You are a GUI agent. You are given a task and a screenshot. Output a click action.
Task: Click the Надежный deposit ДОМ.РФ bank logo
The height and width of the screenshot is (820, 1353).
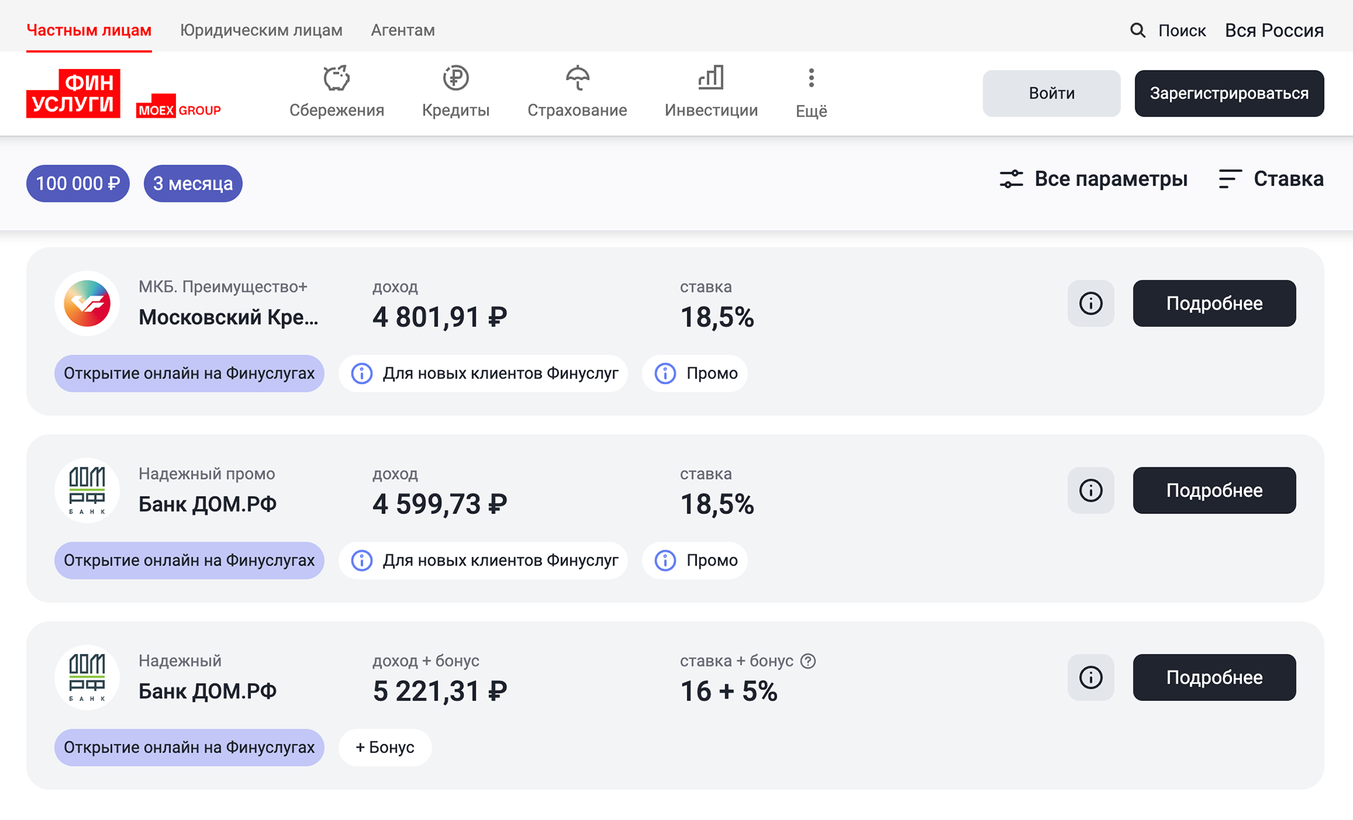87,677
